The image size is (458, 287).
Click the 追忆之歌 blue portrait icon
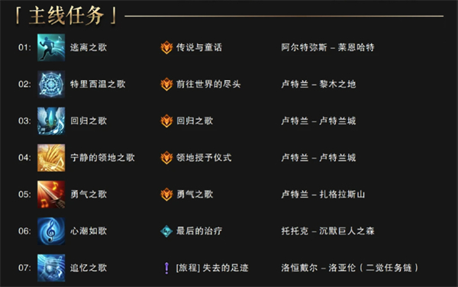click(x=51, y=268)
